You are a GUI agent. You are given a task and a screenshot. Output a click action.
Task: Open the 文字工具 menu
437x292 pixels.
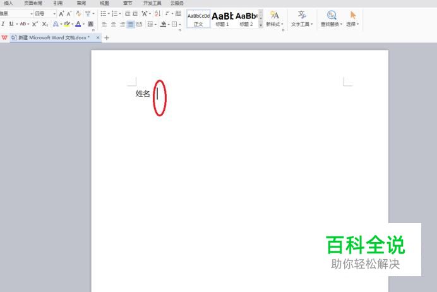[302, 19]
